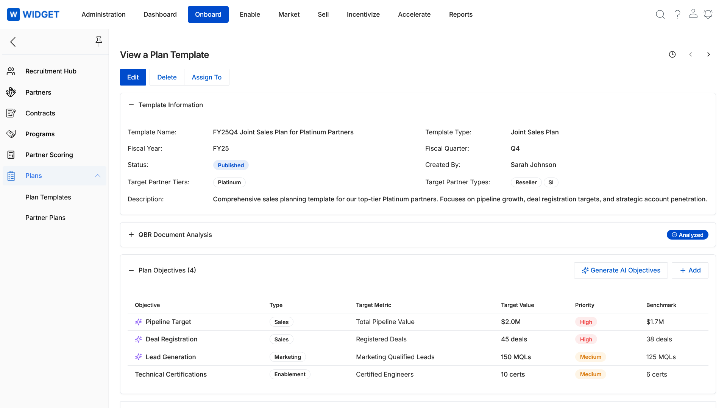Open the Administration menu
Viewport: 727px width, 408px height.
(103, 14)
